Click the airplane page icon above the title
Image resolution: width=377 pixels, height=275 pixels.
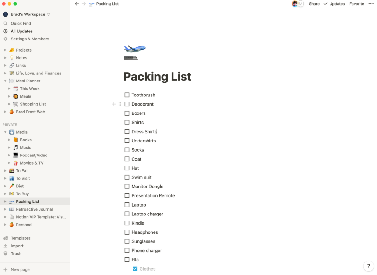click(135, 52)
